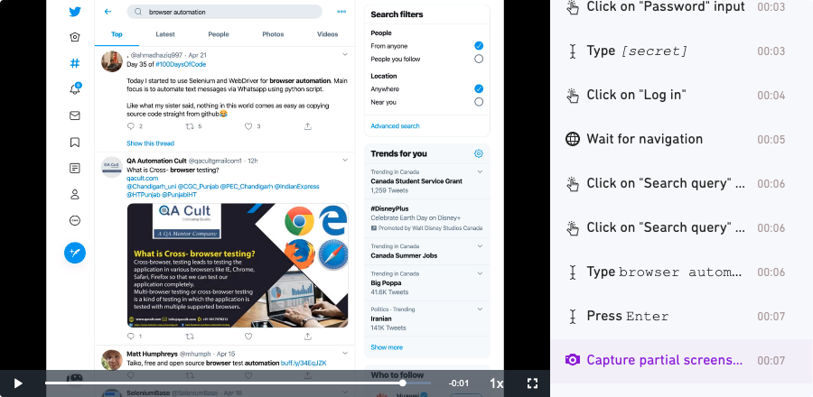Retweet the QA Automation Cult tweet

(x=190, y=337)
